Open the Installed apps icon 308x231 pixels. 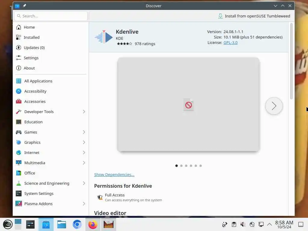(19, 37)
